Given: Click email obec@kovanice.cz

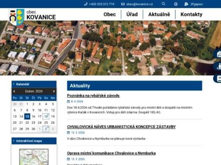Looking at the screenshot, I should (x=139, y=4).
